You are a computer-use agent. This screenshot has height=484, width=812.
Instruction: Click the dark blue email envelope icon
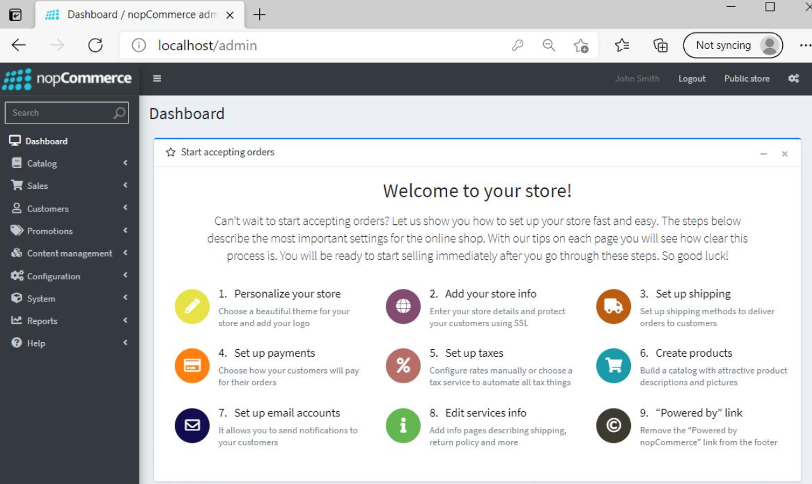[x=192, y=425]
